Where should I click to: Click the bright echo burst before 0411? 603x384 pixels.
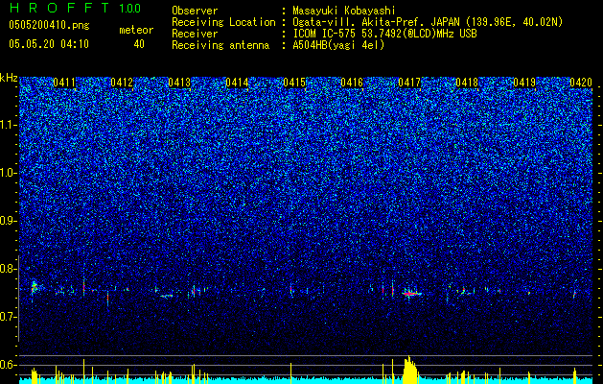click(x=35, y=287)
